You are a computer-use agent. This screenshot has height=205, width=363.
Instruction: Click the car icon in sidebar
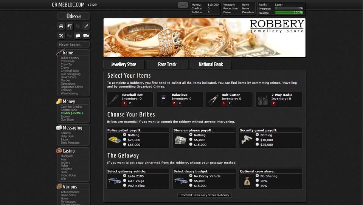[x=61, y=26]
